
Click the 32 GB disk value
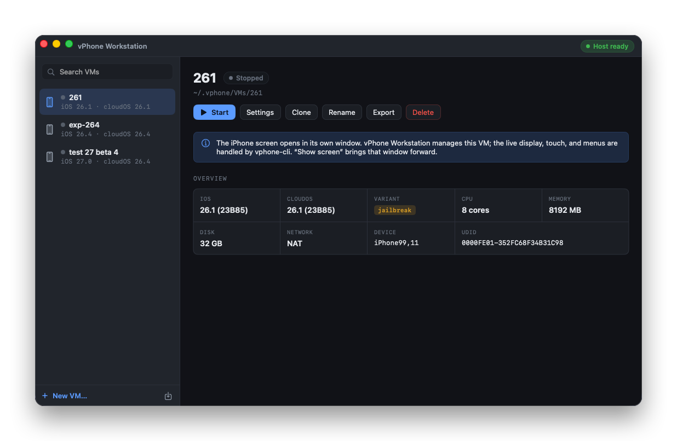click(211, 243)
